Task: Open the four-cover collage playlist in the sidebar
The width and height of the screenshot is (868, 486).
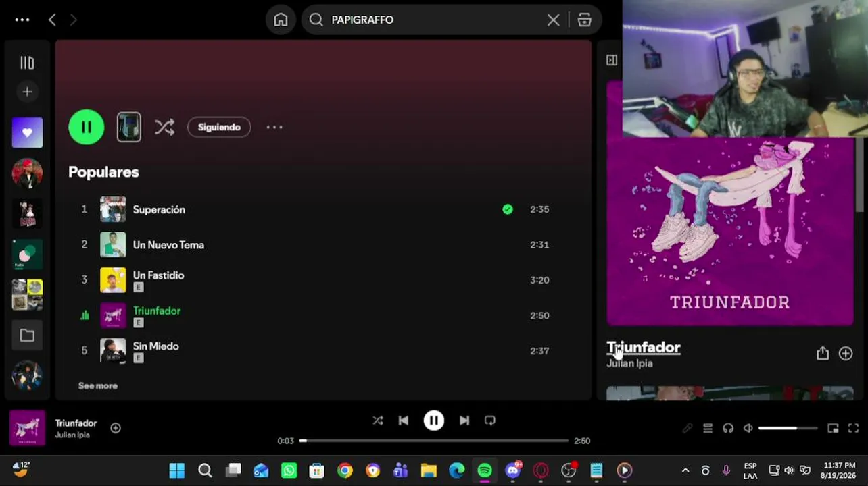Action: coord(27,295)
